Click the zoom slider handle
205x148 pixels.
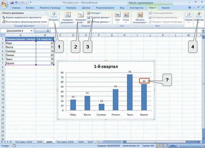[190, 146]
